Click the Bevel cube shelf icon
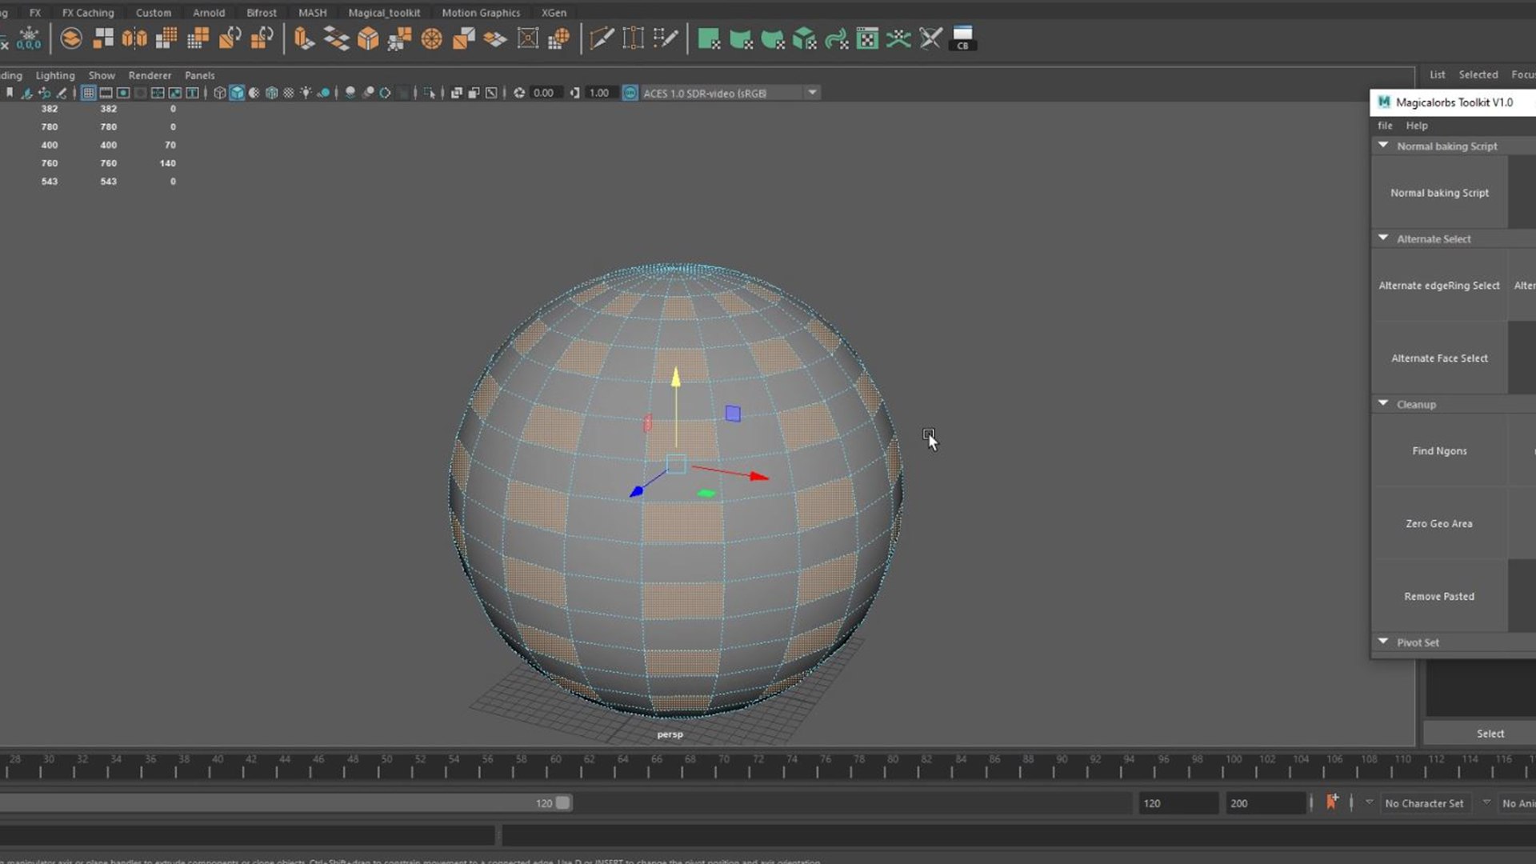The height and width of the screenshot is (864, 1536). tap(368, 38)
